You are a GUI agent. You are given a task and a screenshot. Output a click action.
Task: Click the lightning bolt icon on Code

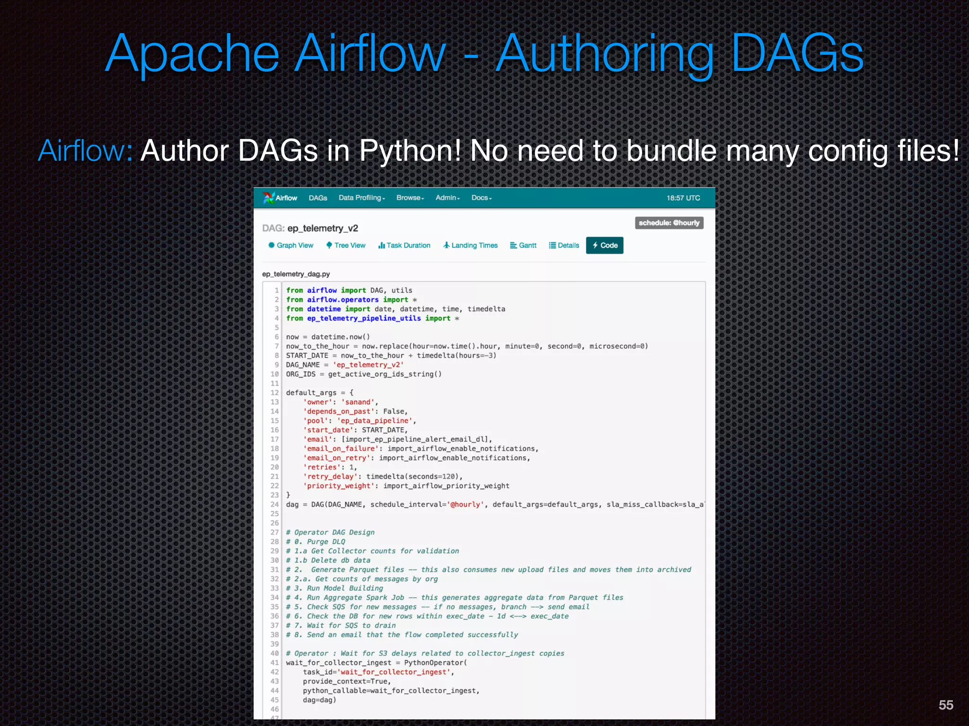click(x=595, y=245)
